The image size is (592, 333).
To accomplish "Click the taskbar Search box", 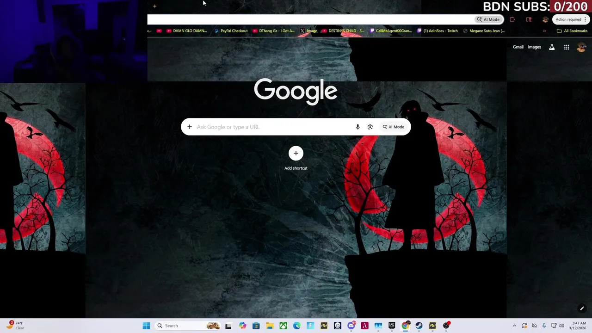I will coord(187,326).
